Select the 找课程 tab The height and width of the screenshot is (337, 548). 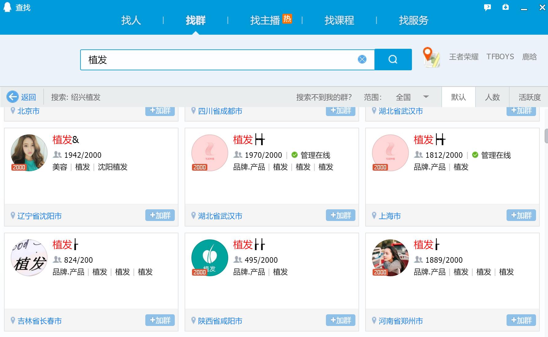[x=339, y=21]
